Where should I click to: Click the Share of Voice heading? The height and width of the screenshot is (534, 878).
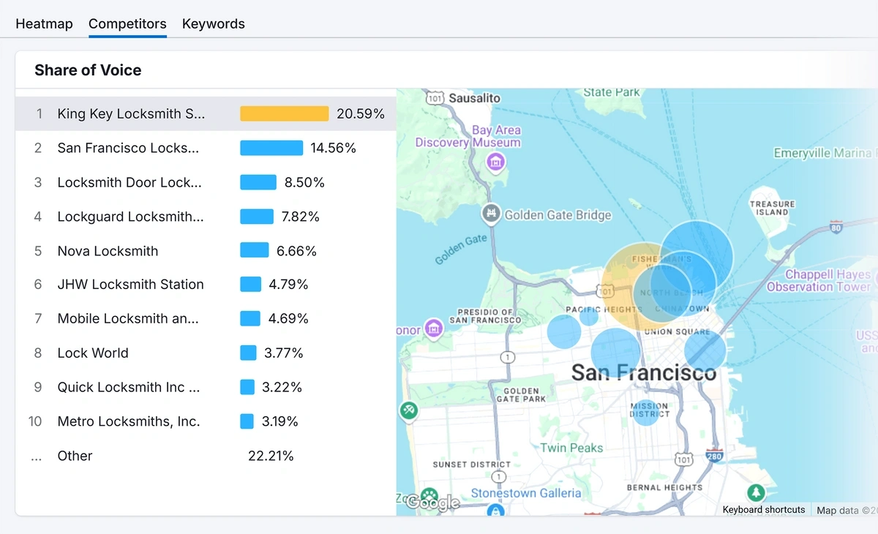point(88,70)
